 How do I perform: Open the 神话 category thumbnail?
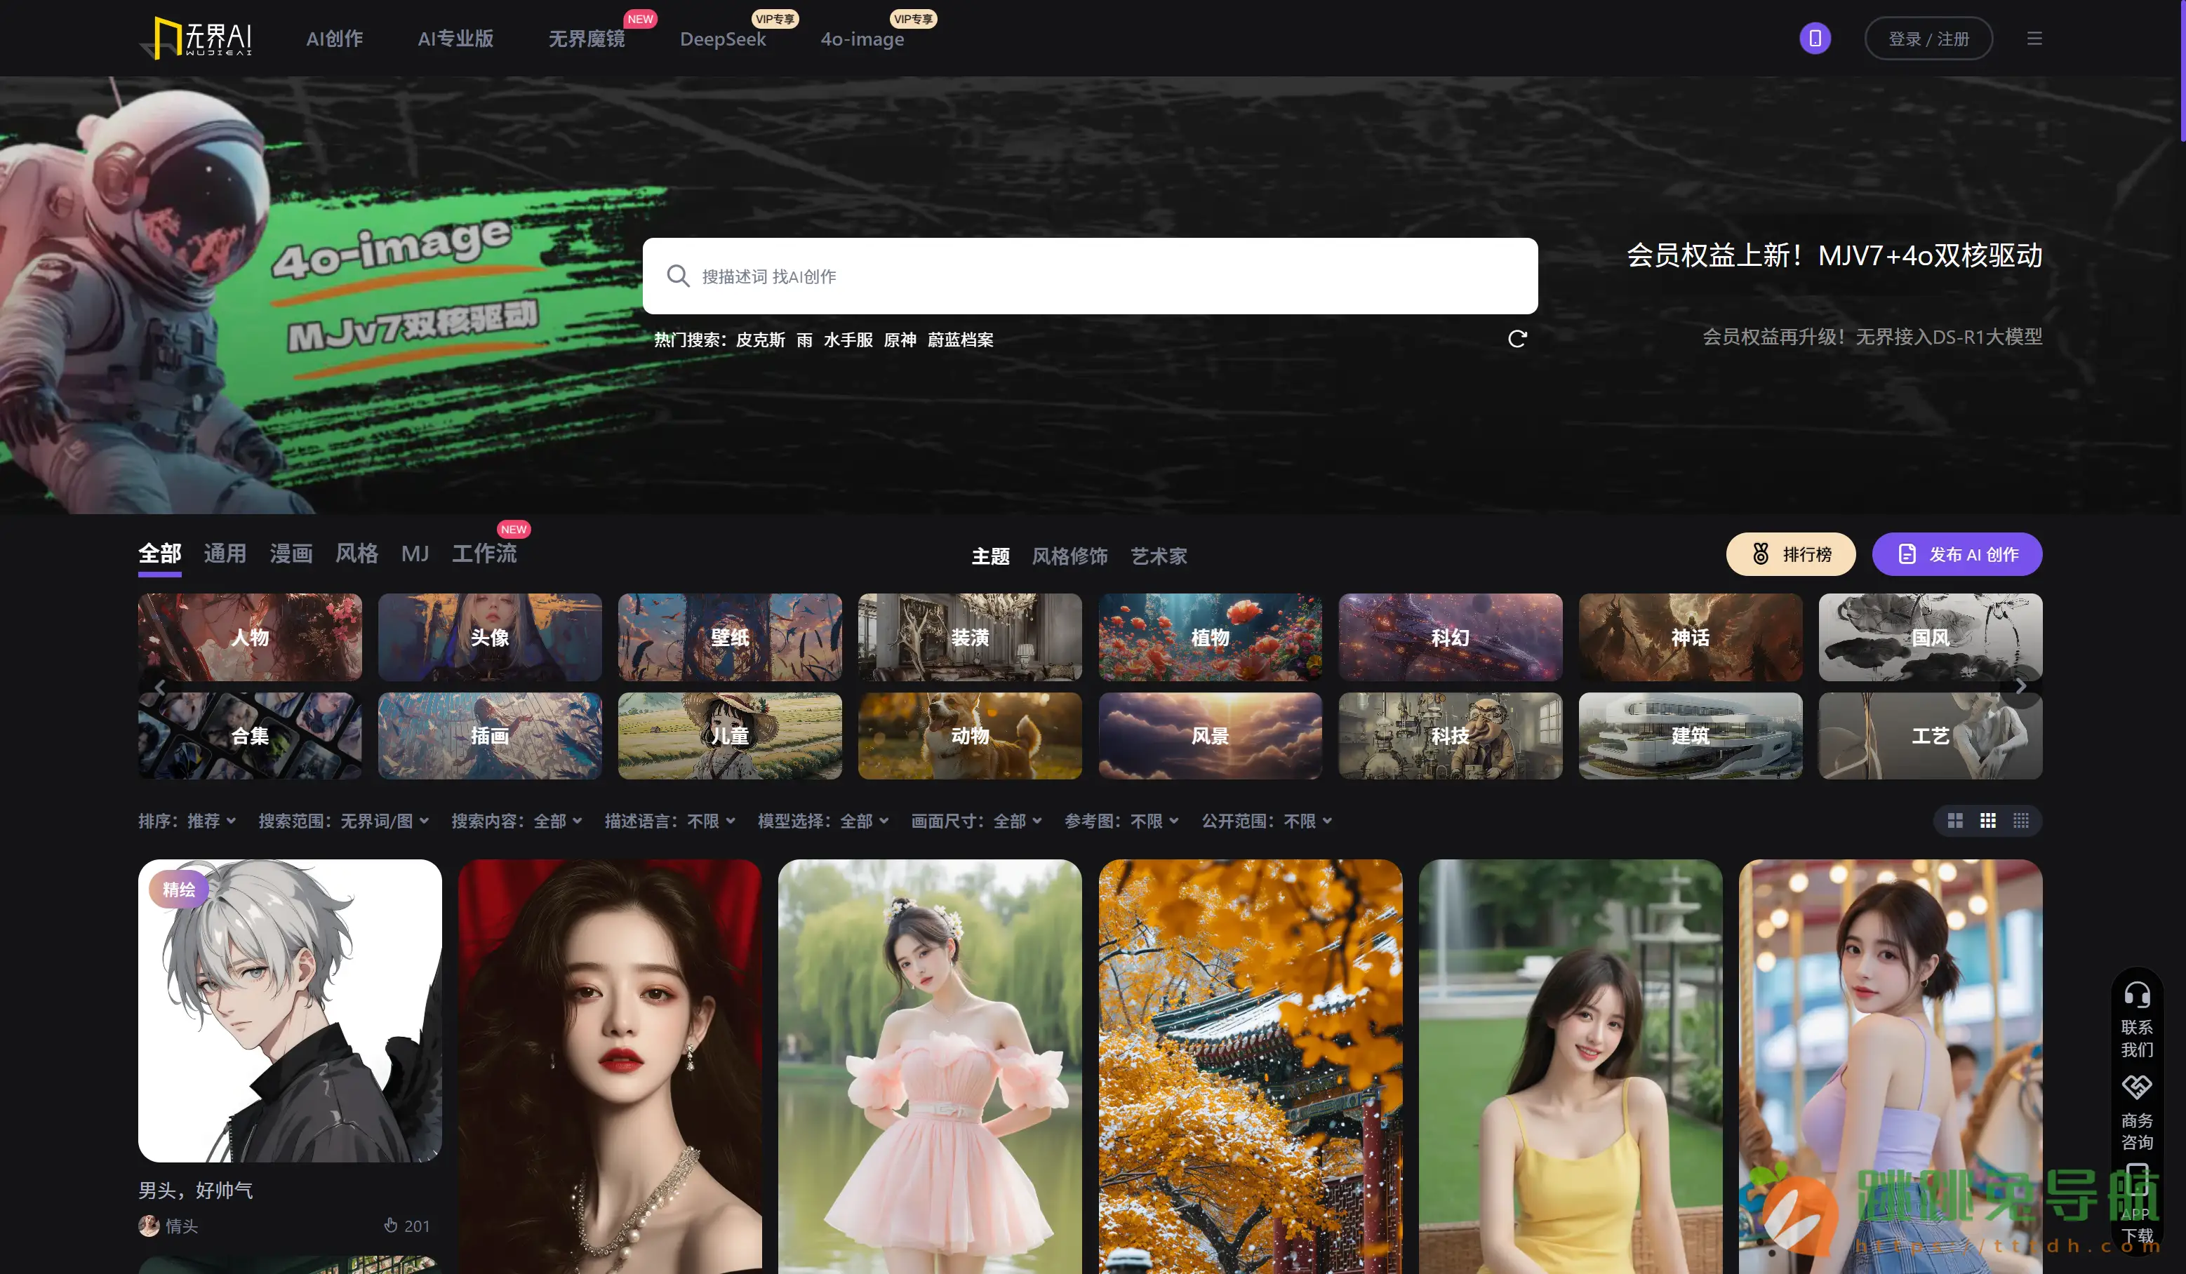pyautogui.click(x=1690, y=638)
